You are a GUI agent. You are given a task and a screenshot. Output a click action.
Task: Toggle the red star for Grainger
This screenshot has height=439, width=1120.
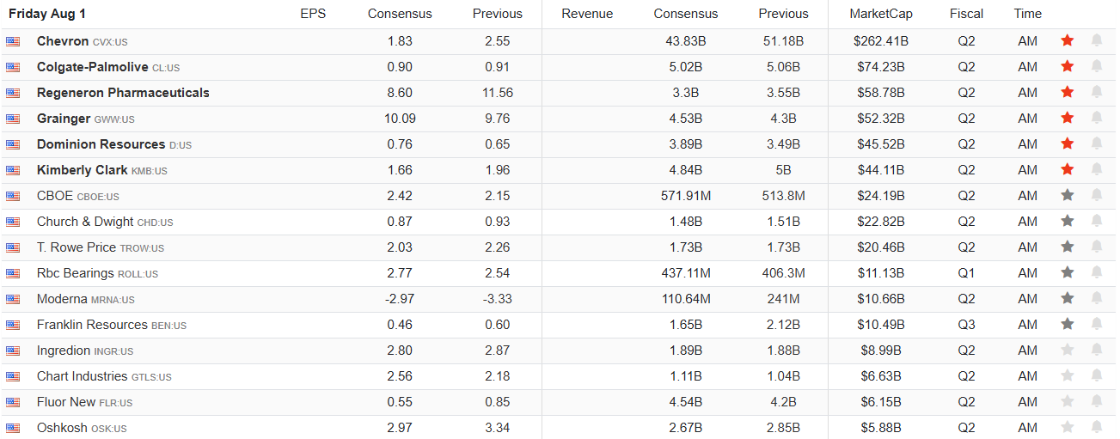pyautogui.click(x=1068, y=118)
